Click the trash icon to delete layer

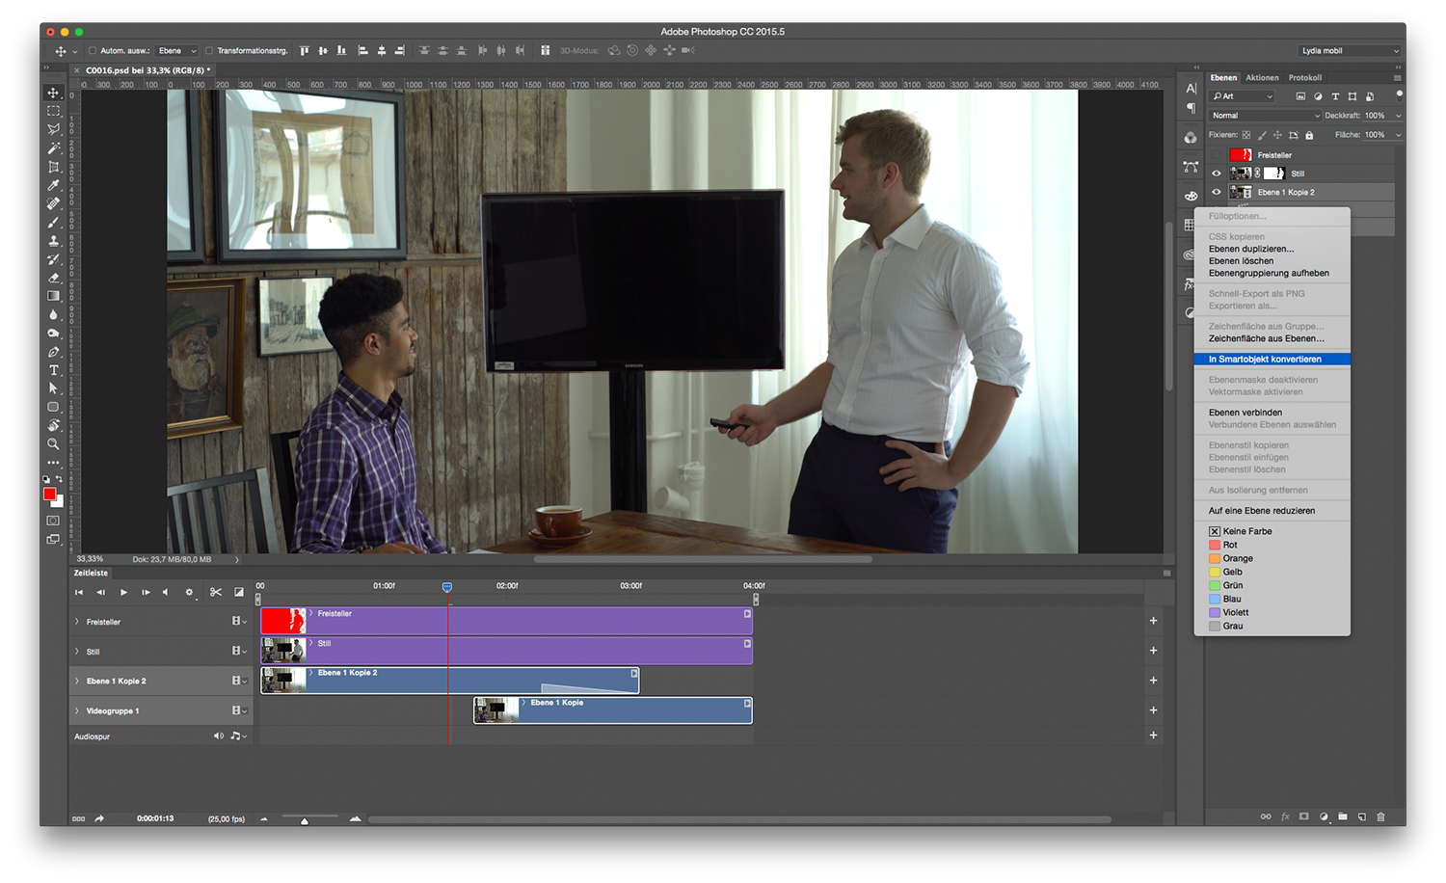point(1380,816)
